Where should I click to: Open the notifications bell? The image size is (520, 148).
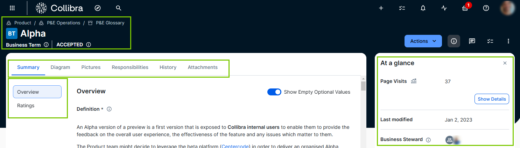pyautogui.click(x=423, y=8)
